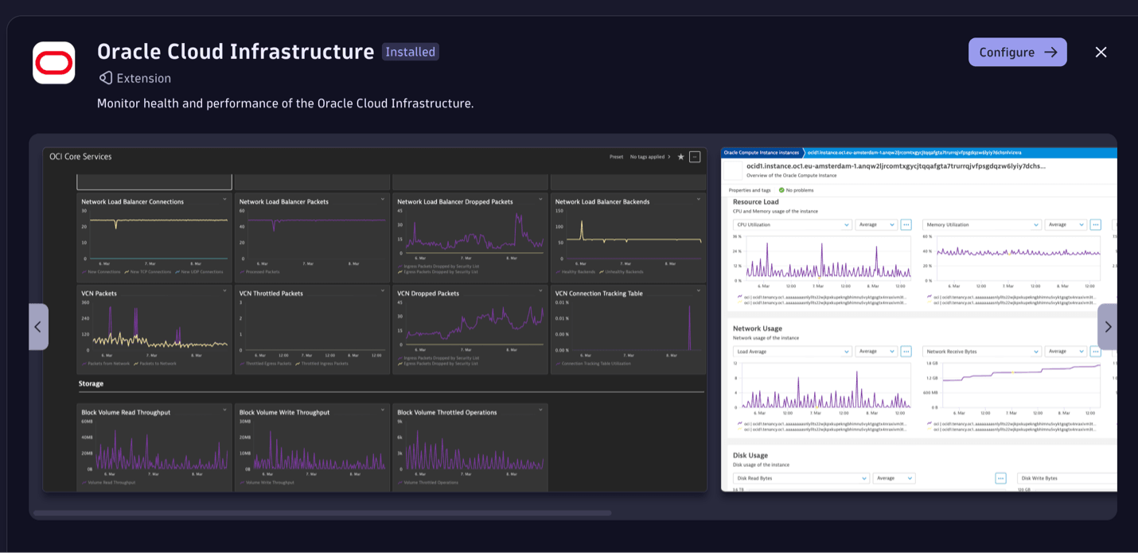Click the Installed status badge
The image size is (1138, 556).
[411, 52]
